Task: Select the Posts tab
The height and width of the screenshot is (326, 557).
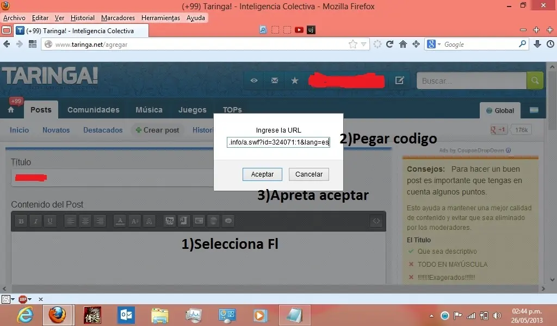Action: tap(41, 110)
